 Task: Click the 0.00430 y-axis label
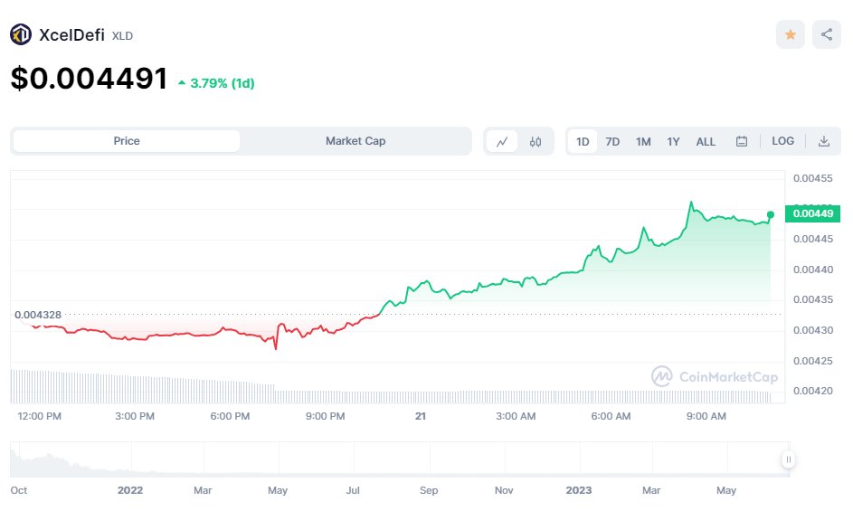[812, 330]
